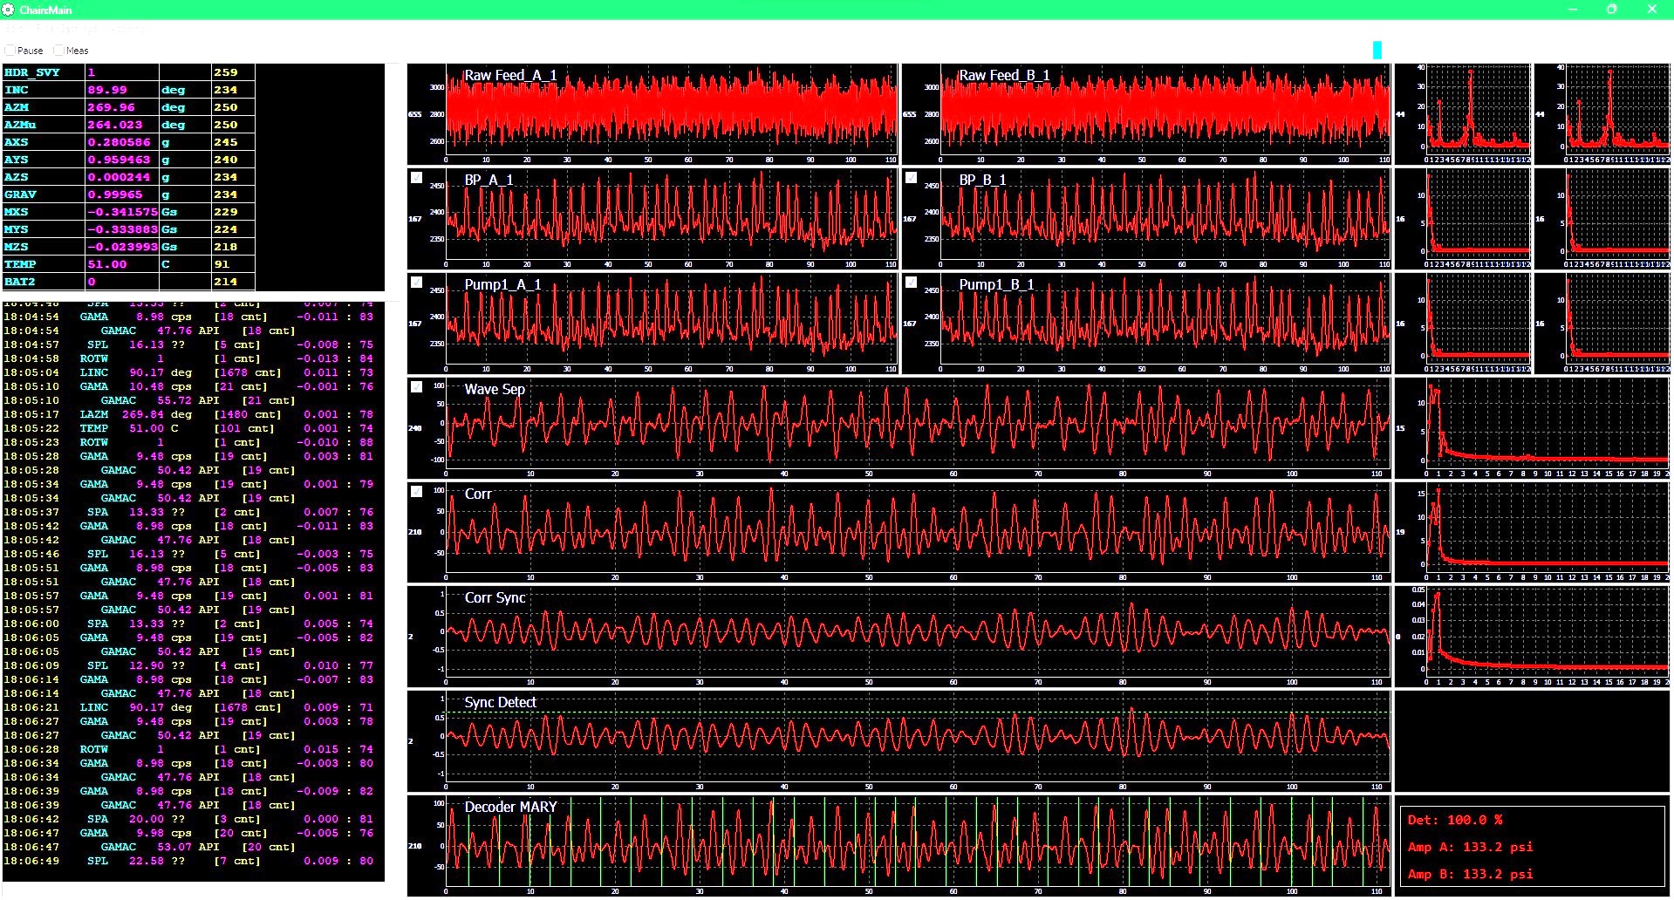Minimize the ChainMain window
This screenshot has height=900, width=1674.
(x=1573, y=10)
